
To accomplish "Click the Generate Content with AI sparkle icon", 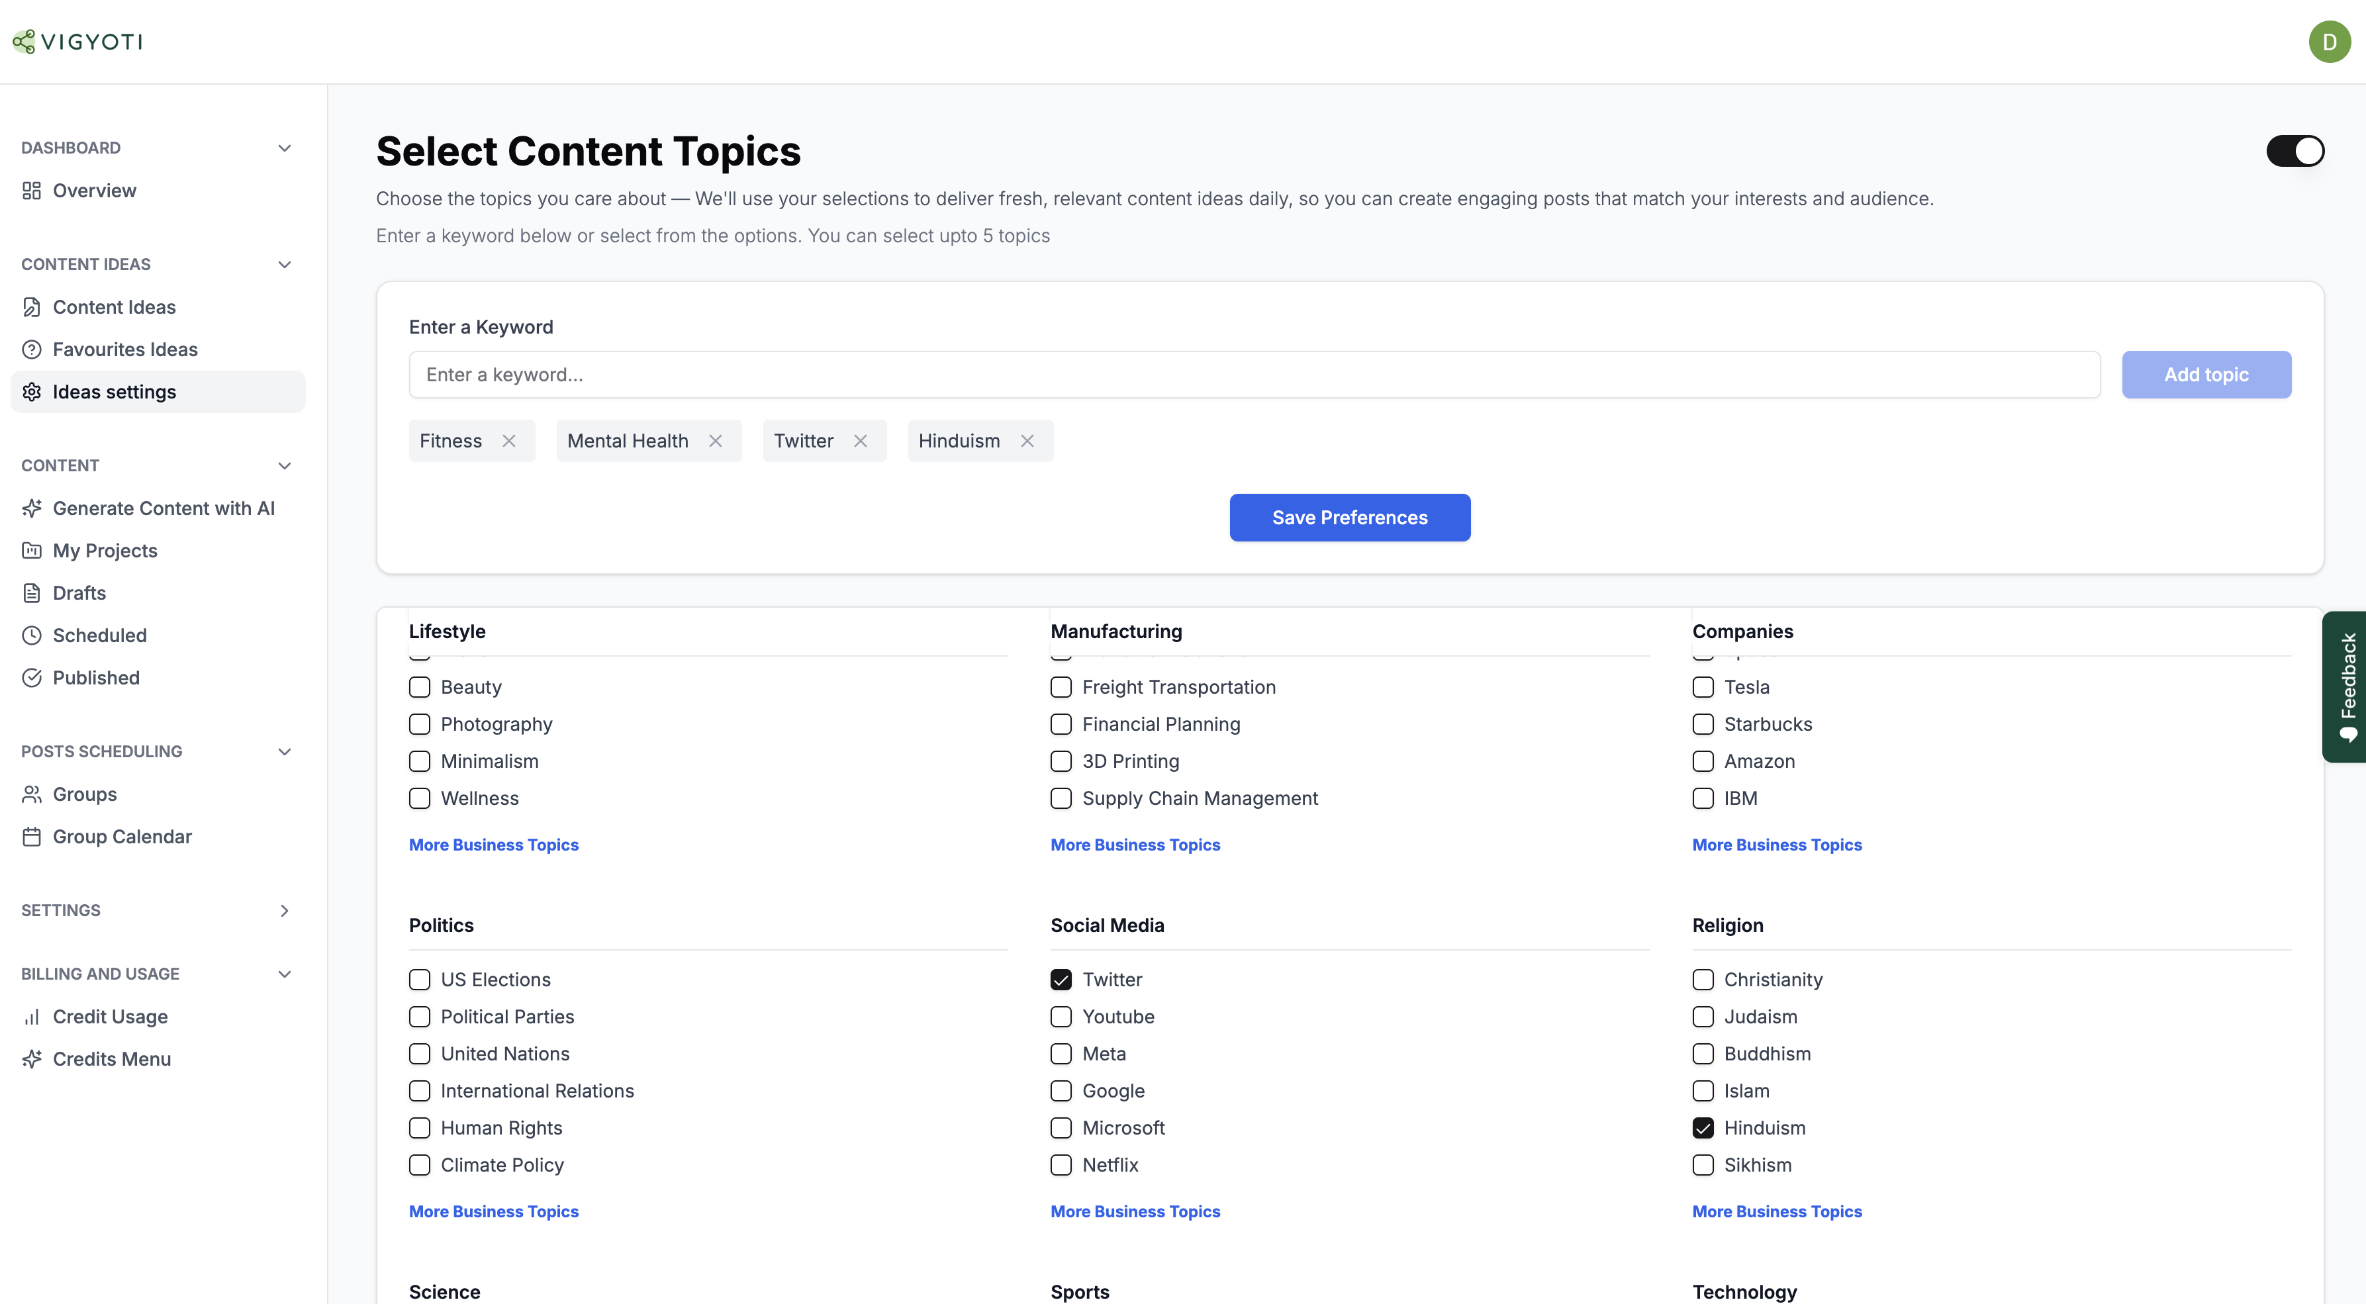I will click(x=32, y=508).
